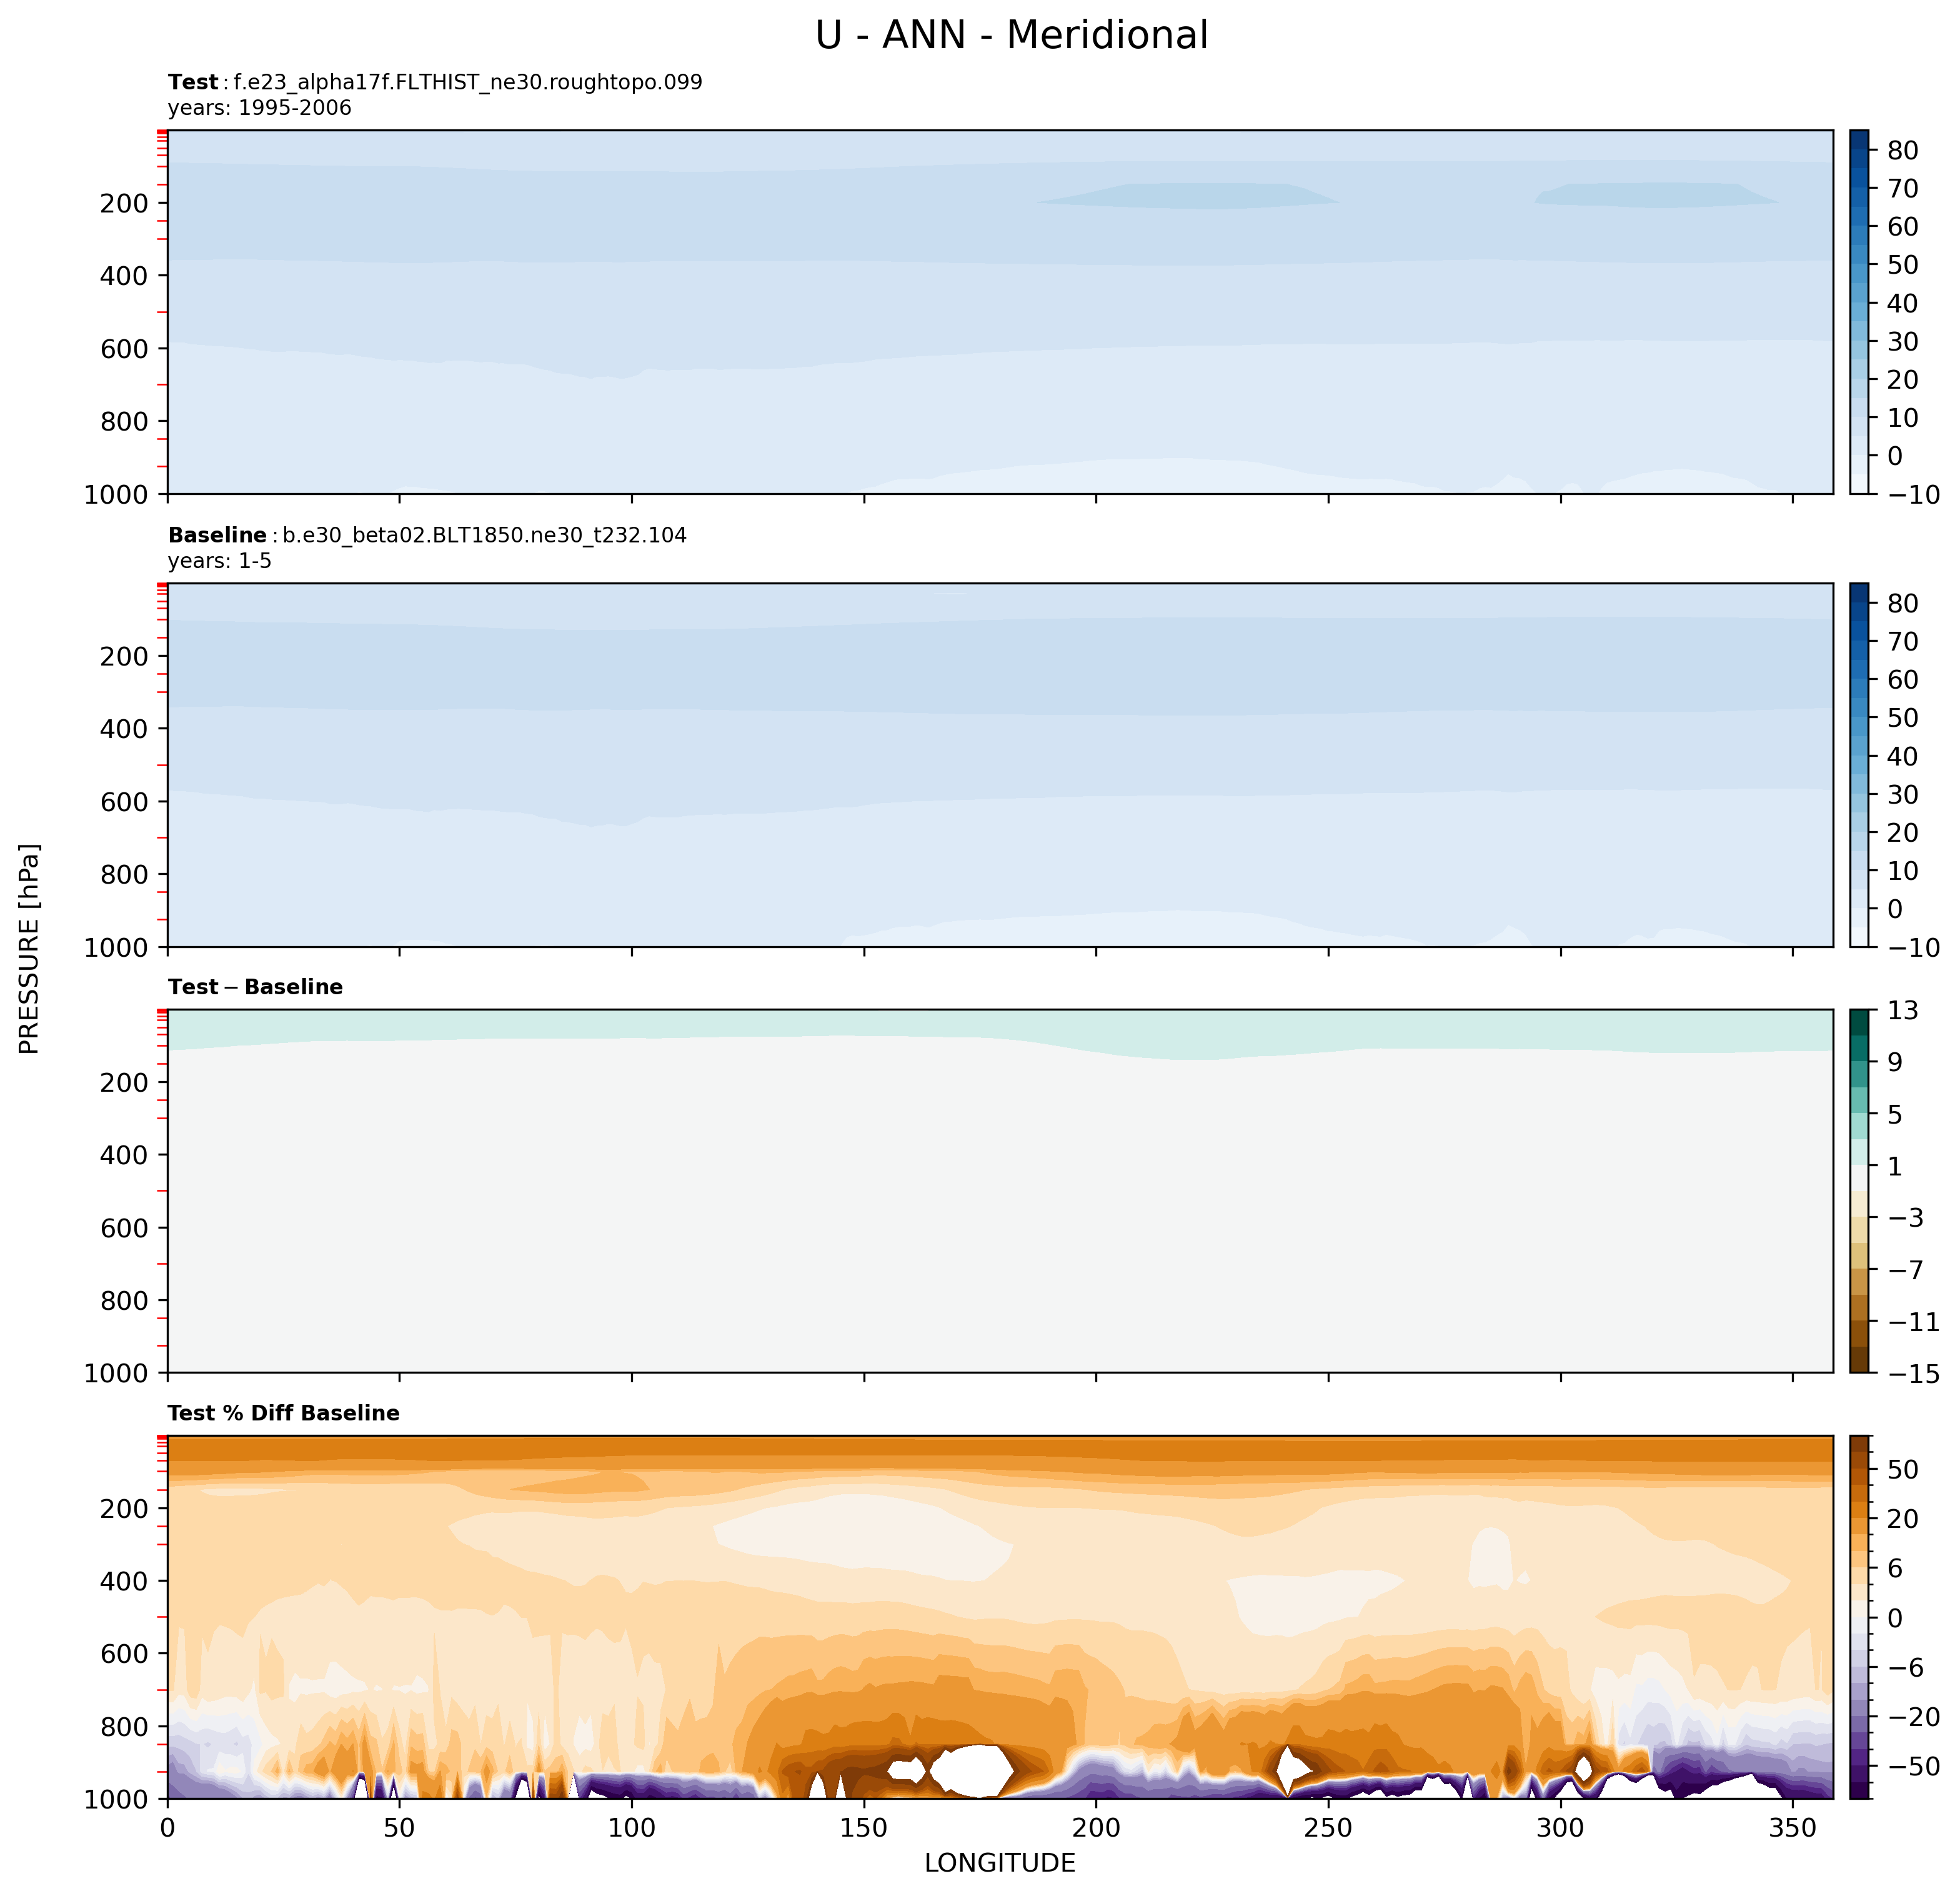Click inside the Test panel contour plot
Viewport: 1960px width, 1896px height.
1000,312
